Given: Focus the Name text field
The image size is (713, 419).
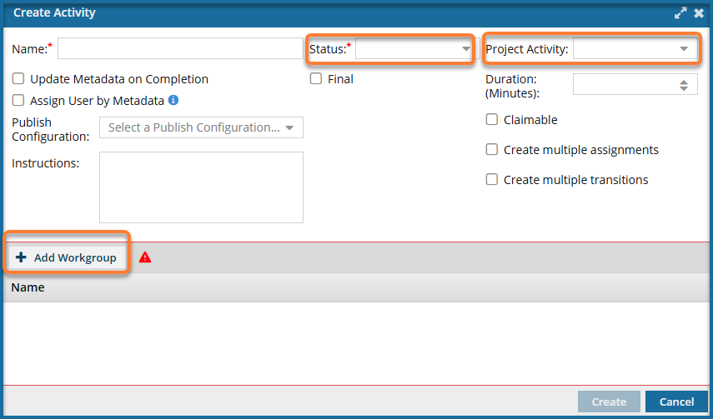Looking at the screenshot, I should pos(180,48).
